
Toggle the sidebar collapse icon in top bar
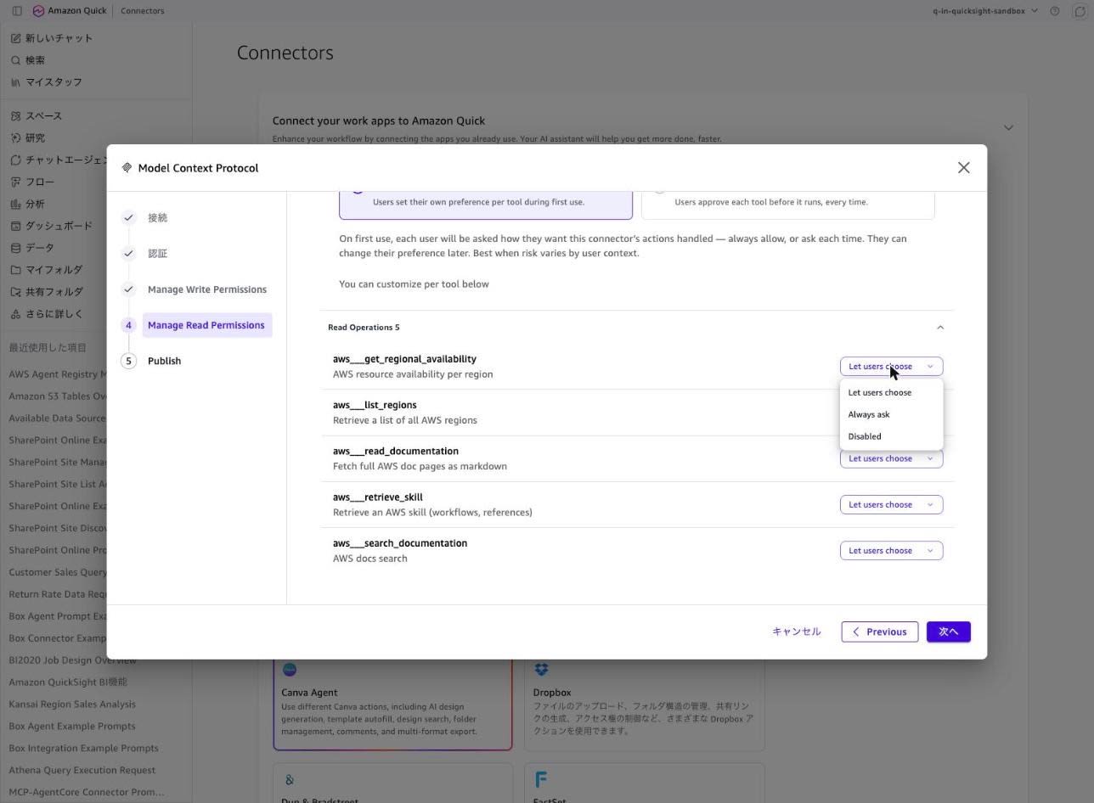(17, 11)
